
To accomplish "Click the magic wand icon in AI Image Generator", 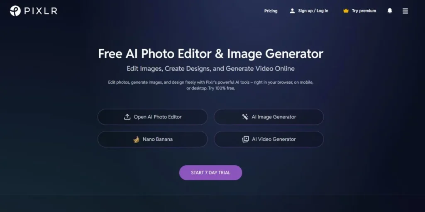I will [x=245, y=117].
